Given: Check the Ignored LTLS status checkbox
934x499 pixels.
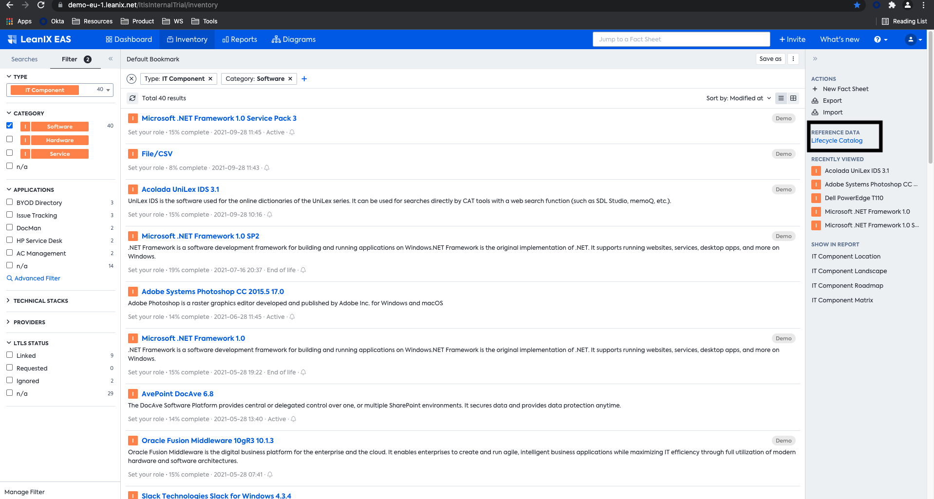Looking at the screenshot, I should coord(9,380).
